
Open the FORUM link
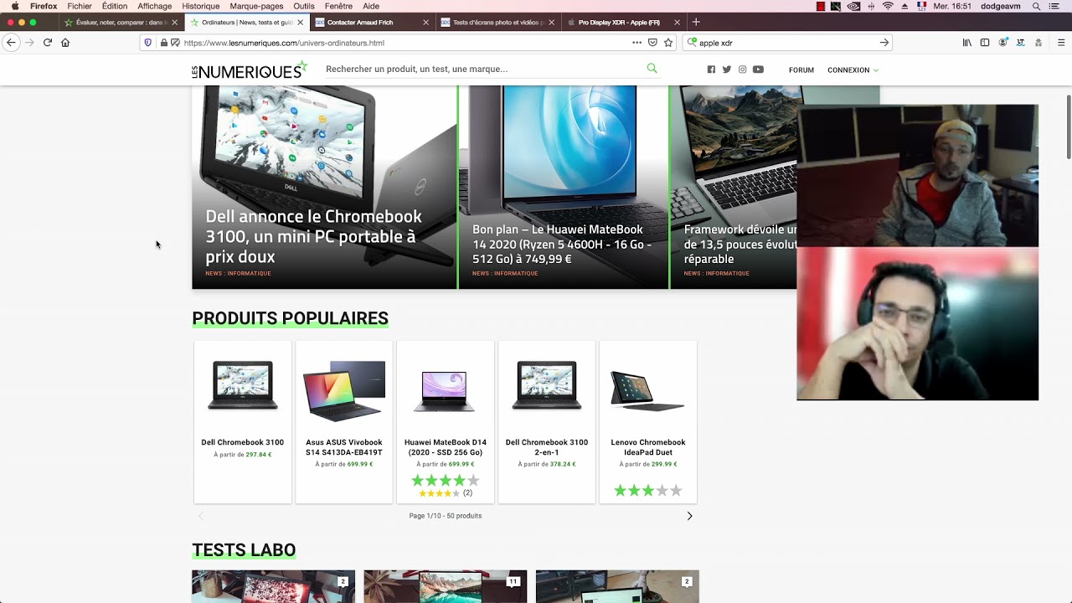[x=801, y=70]
